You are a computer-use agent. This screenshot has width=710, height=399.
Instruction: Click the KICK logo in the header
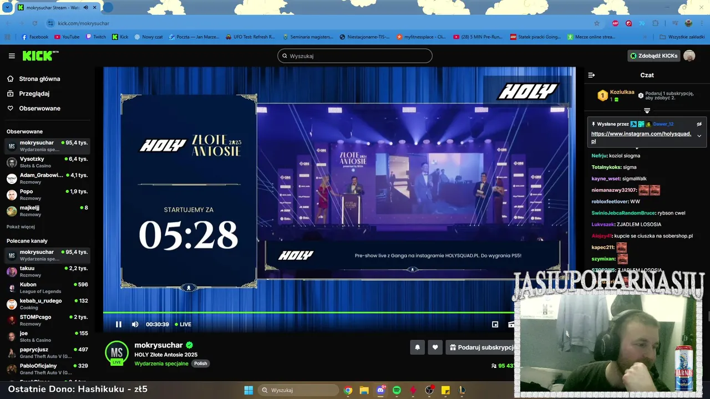click(40, 56)
